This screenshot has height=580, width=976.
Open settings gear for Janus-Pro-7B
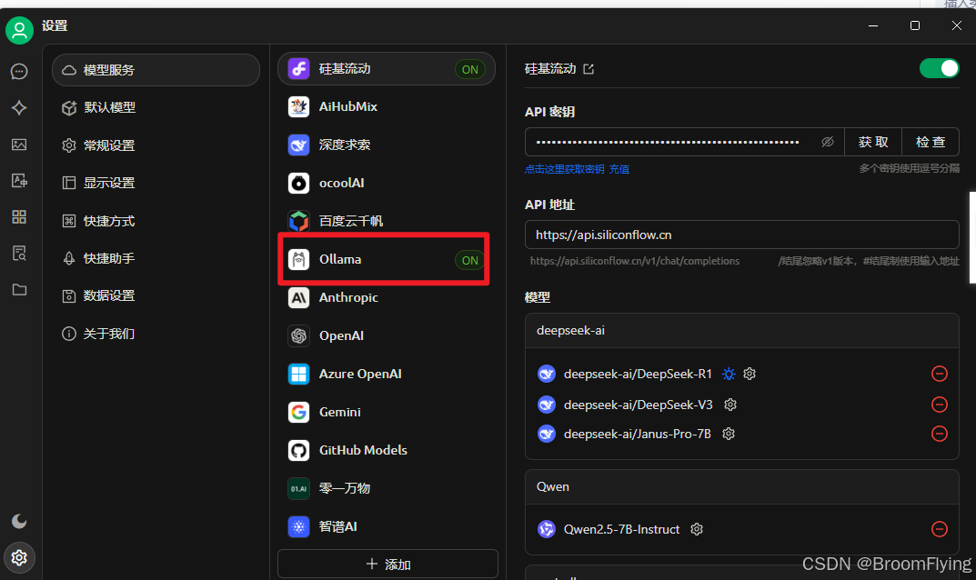(729, 434)
